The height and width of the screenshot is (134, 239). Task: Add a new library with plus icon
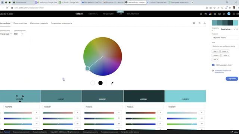click(x=237, y=29)
